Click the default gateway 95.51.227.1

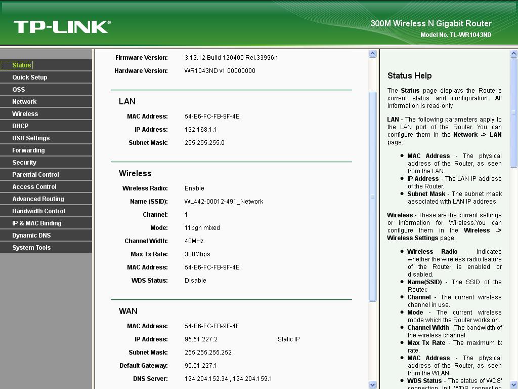201,366
